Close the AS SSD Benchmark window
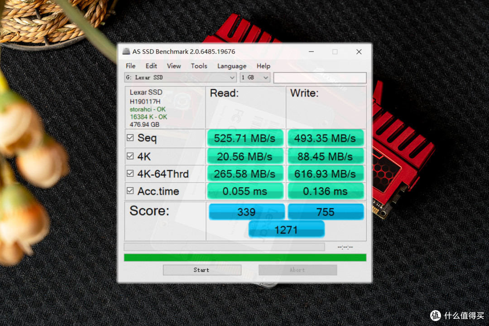This screenshot has height=326, width=489. pyautogui.click(x=359, y=52)
